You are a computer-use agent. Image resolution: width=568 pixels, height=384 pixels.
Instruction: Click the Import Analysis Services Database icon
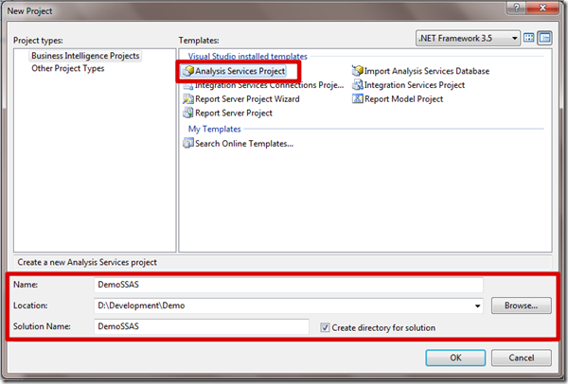(357, 71)
